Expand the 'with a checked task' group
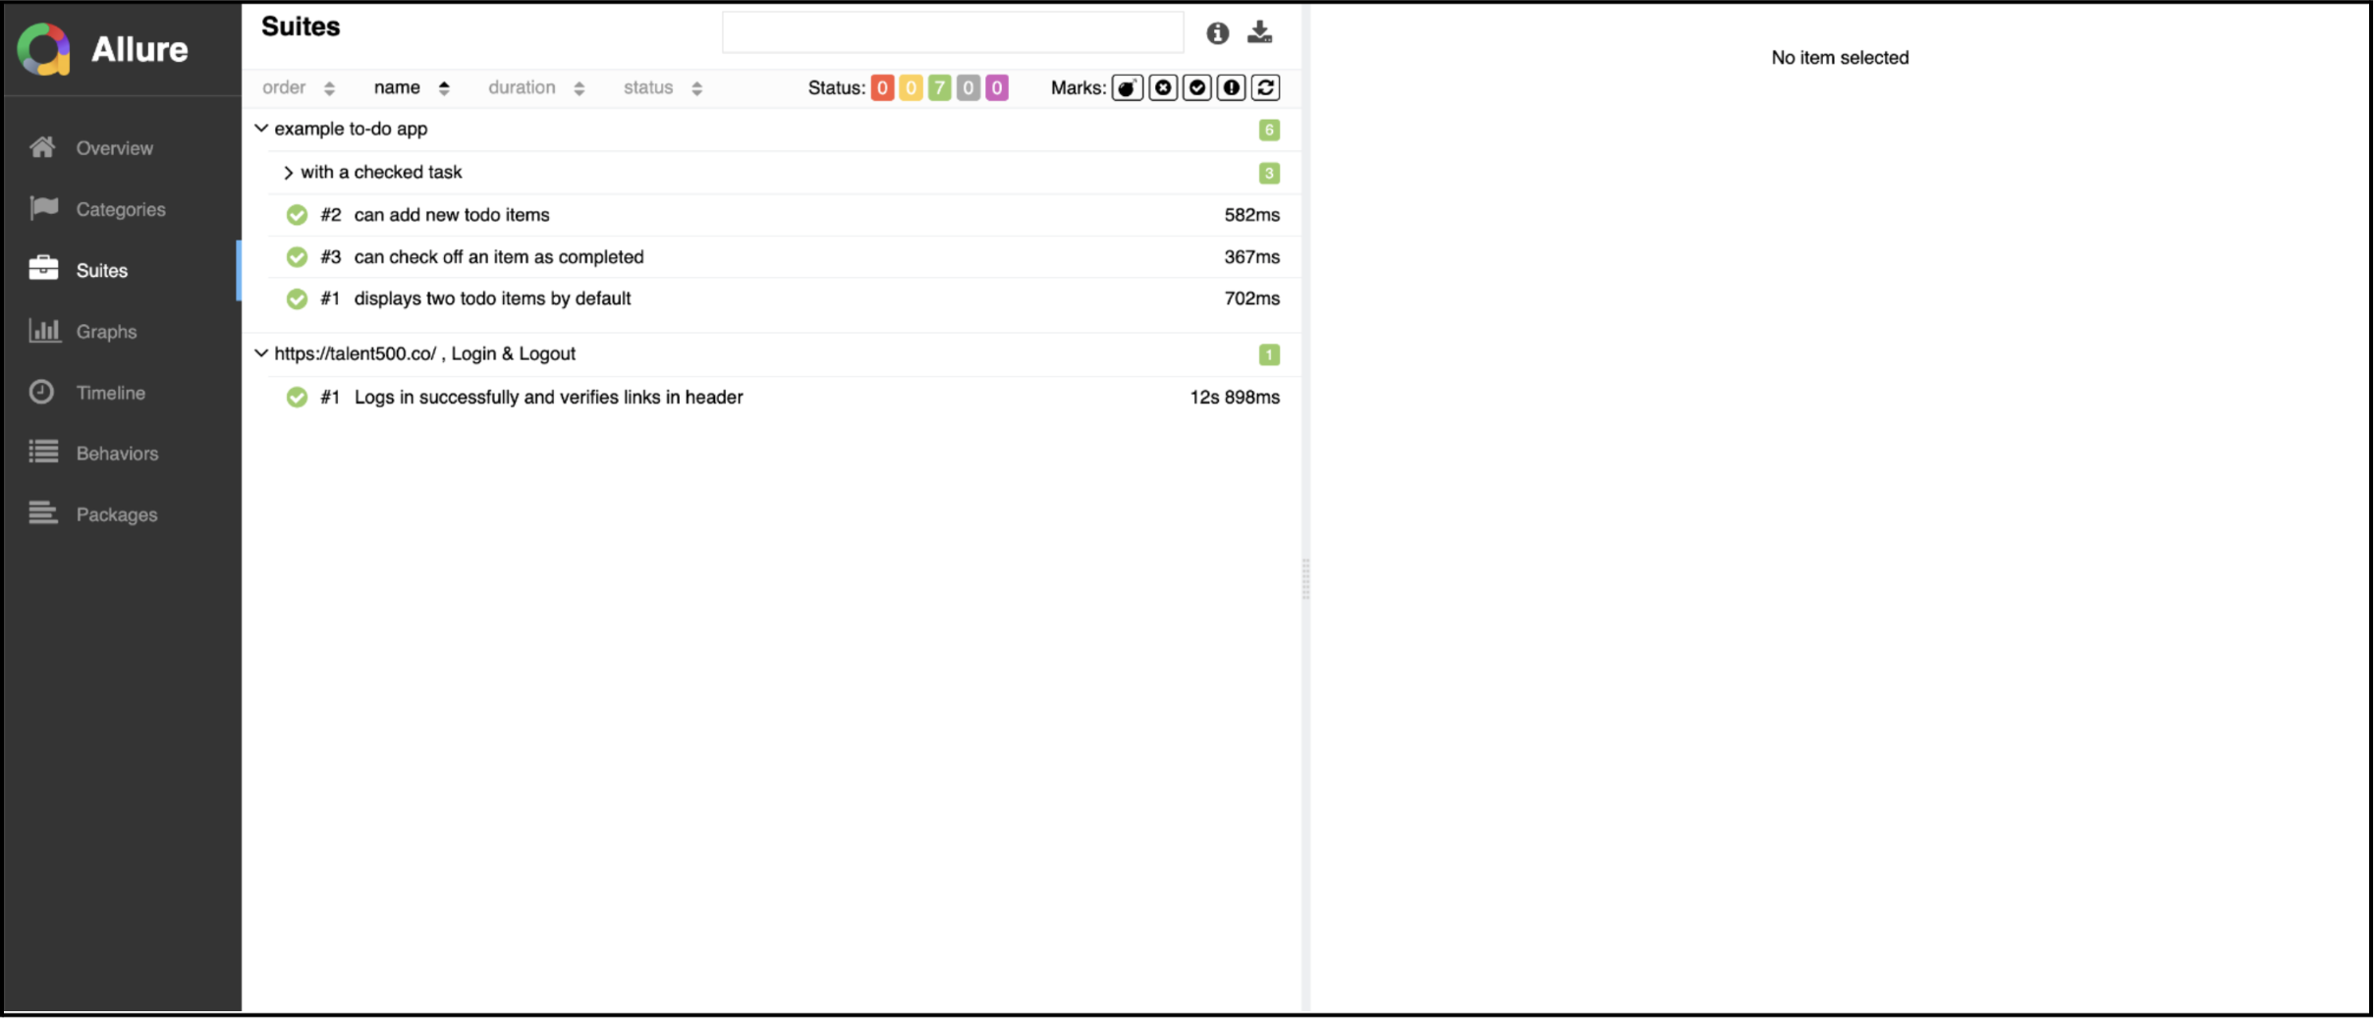This screenshot has height=1023, width=2377. pos(288,173)
